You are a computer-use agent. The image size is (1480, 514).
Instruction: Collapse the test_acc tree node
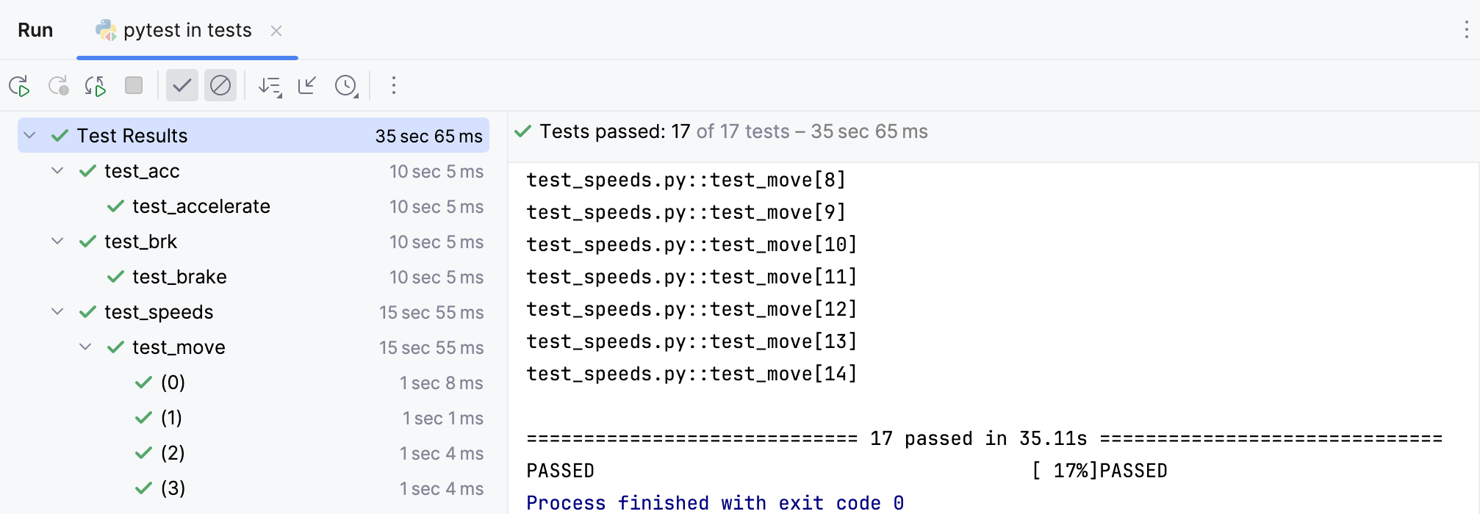[x=57, y=170]
